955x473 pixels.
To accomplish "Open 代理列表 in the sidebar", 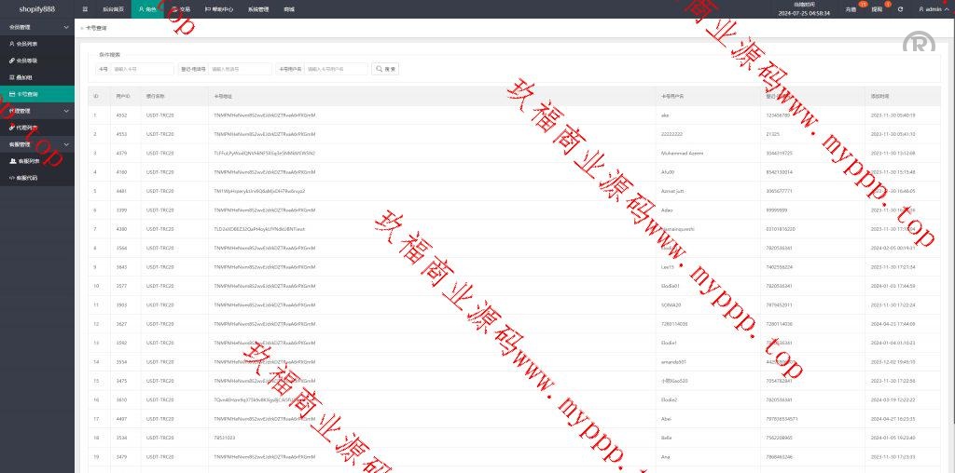I will click(x=27, y=128).
